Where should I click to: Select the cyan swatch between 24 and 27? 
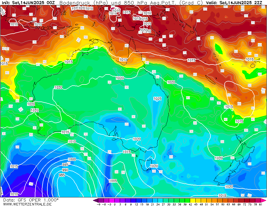coord(160,200)
